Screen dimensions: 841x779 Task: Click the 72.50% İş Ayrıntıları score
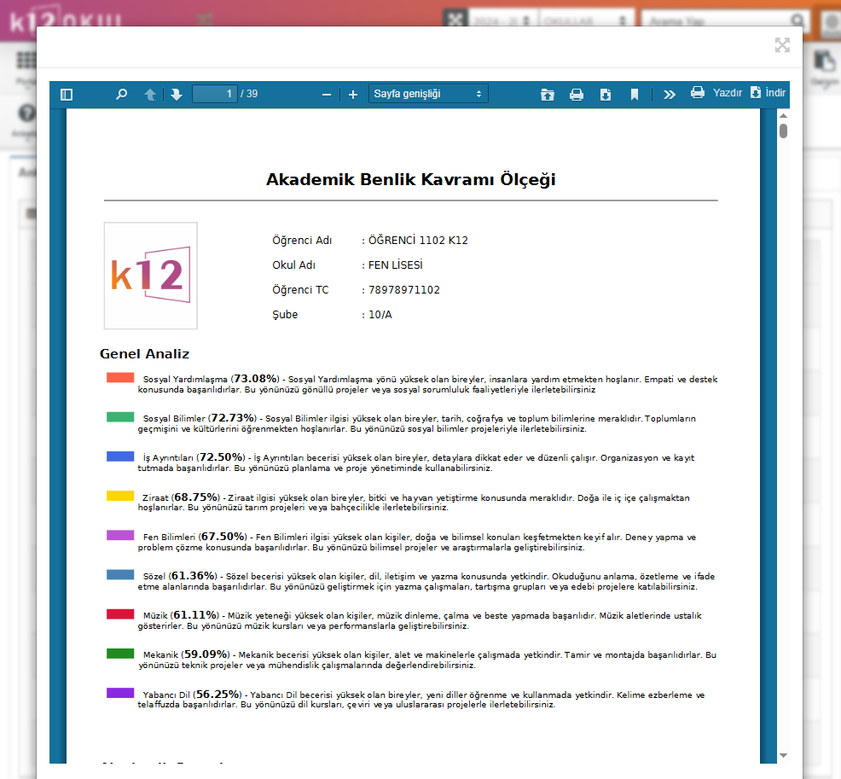pyautogui.click(x=222, y=457)
